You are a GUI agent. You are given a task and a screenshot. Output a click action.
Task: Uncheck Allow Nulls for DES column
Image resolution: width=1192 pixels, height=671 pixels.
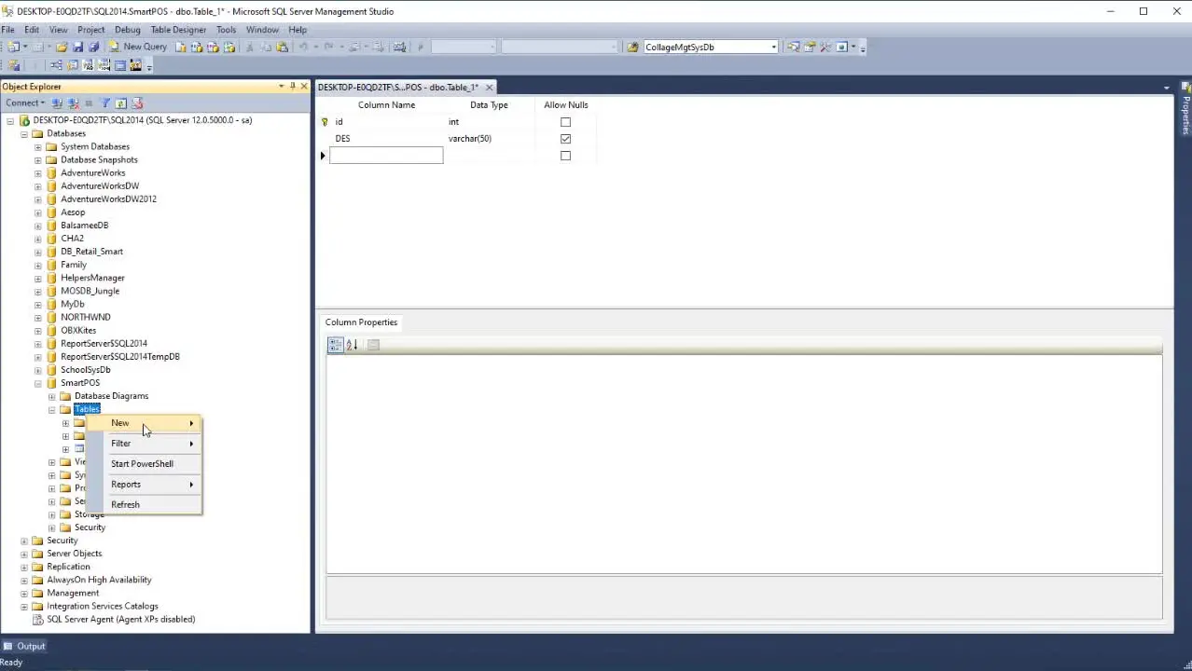point(565,139)
